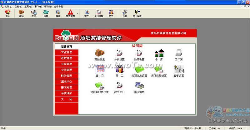The height and width of the screenshot is (130, 250).
Task: Open the 窗口 menu
Action: 38,7
